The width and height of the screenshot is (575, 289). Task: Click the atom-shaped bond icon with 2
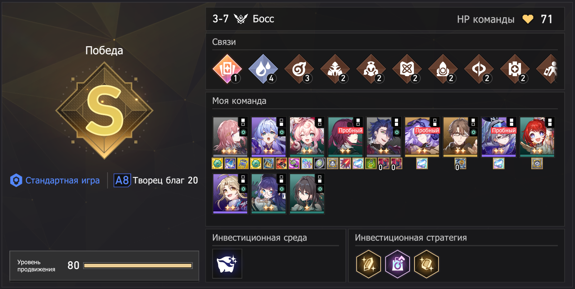[407, 69]
